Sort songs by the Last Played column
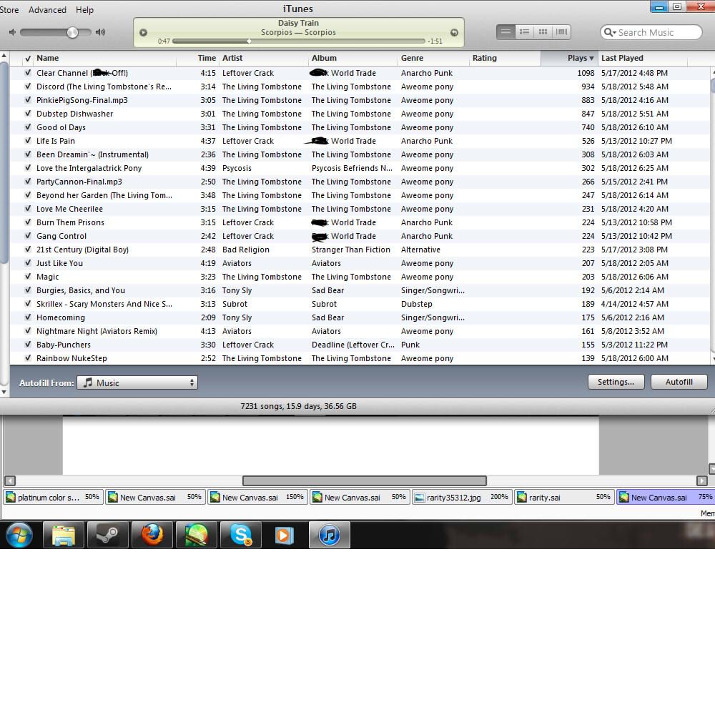 click(x=643, y=58)
